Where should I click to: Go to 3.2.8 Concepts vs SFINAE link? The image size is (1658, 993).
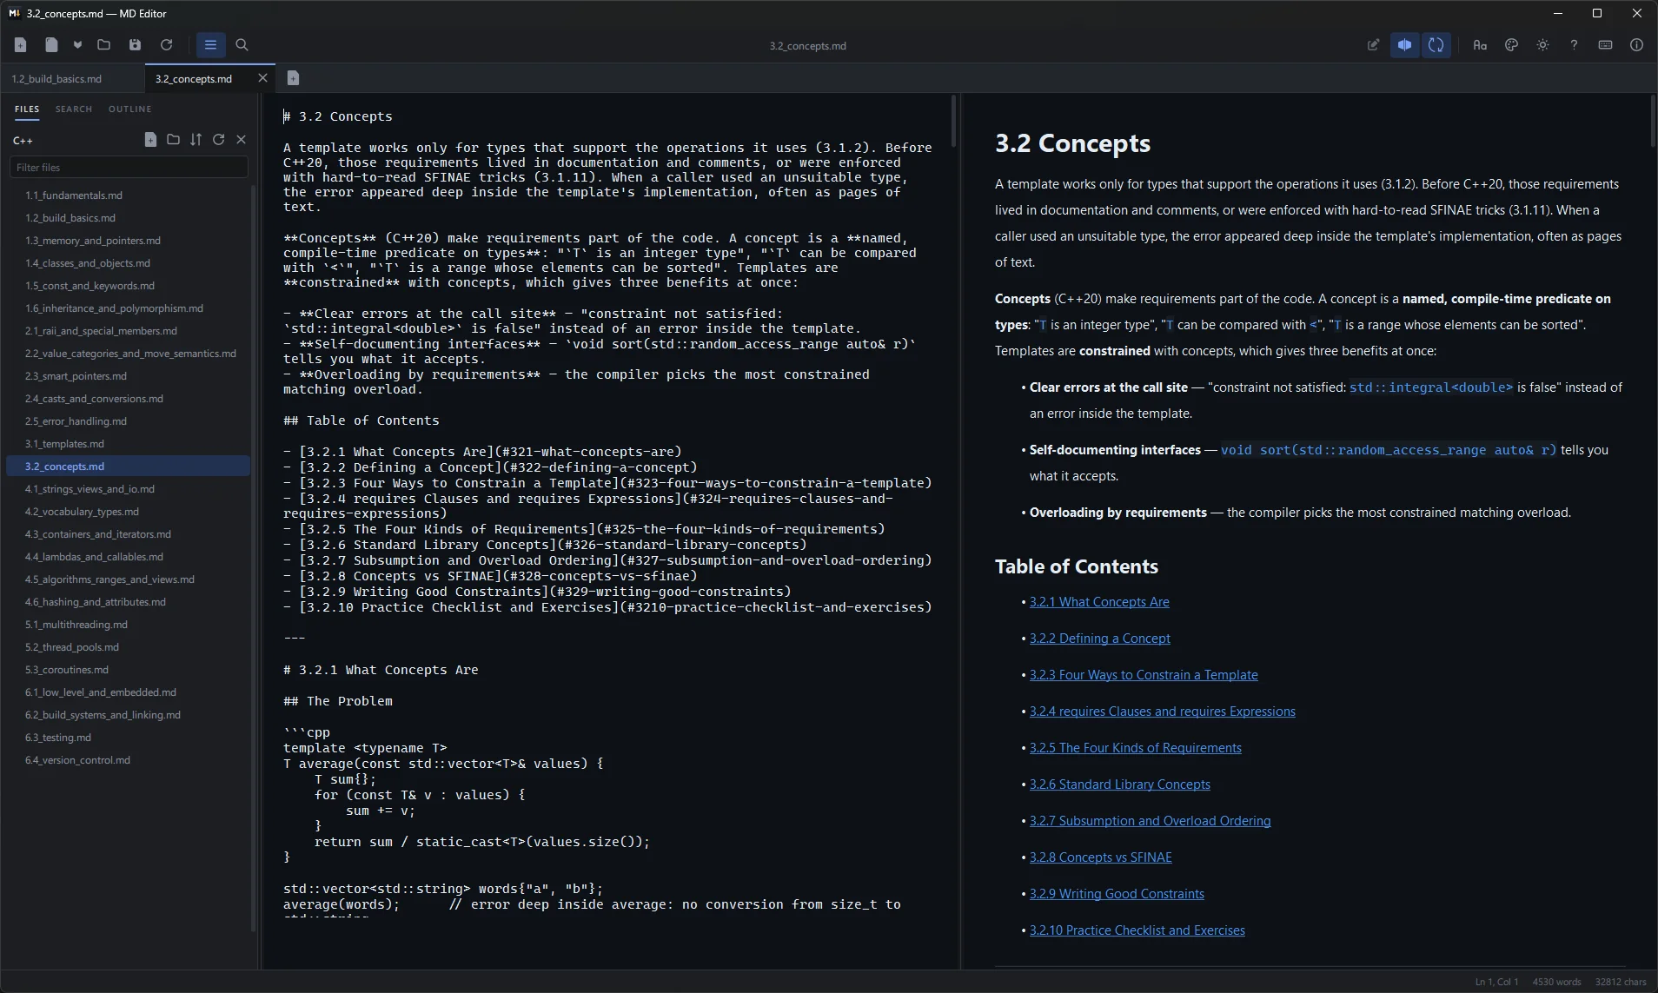pos(1100,857)
